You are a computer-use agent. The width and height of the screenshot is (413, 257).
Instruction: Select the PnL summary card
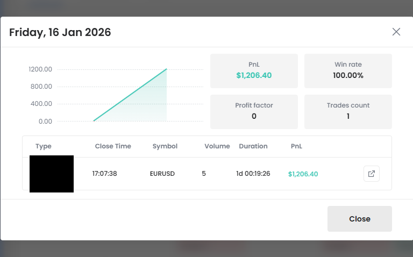(x=254, y=70)
